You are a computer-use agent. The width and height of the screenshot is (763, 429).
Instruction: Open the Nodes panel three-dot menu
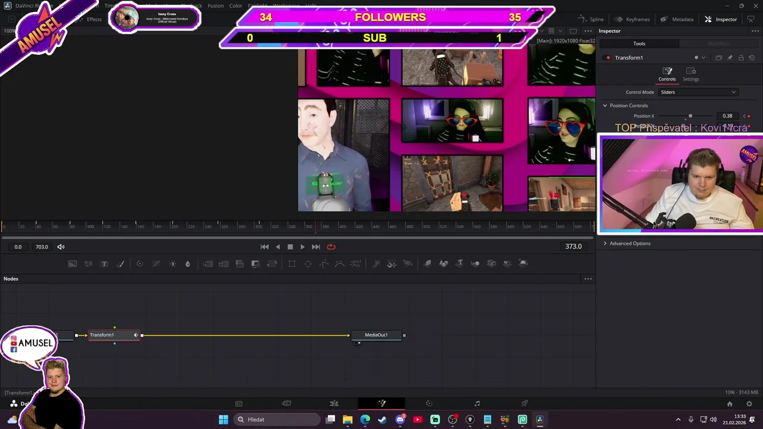(588, 279)
